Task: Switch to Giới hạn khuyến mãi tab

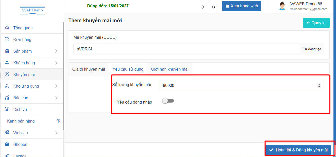Action: [170, 69]
